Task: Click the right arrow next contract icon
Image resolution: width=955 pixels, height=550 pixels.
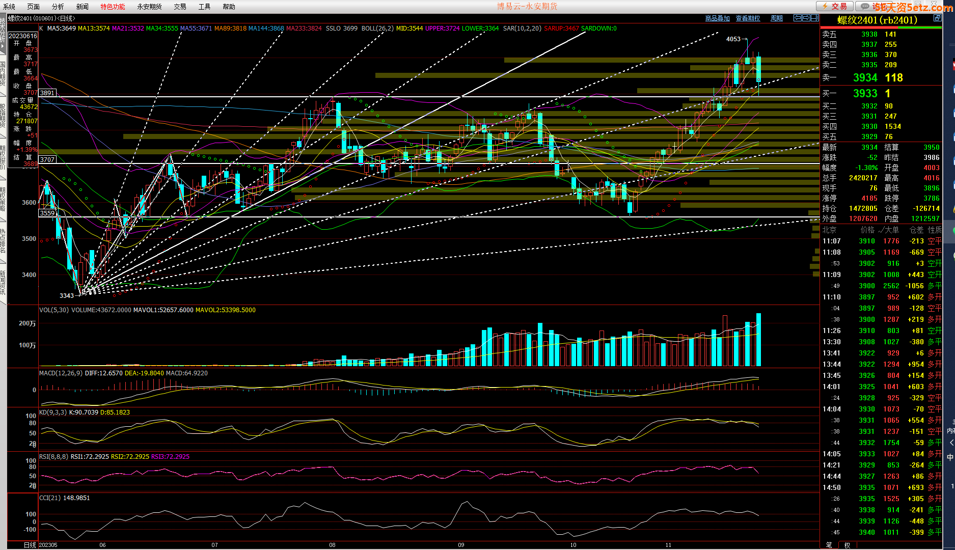Action: click(806, 18)
